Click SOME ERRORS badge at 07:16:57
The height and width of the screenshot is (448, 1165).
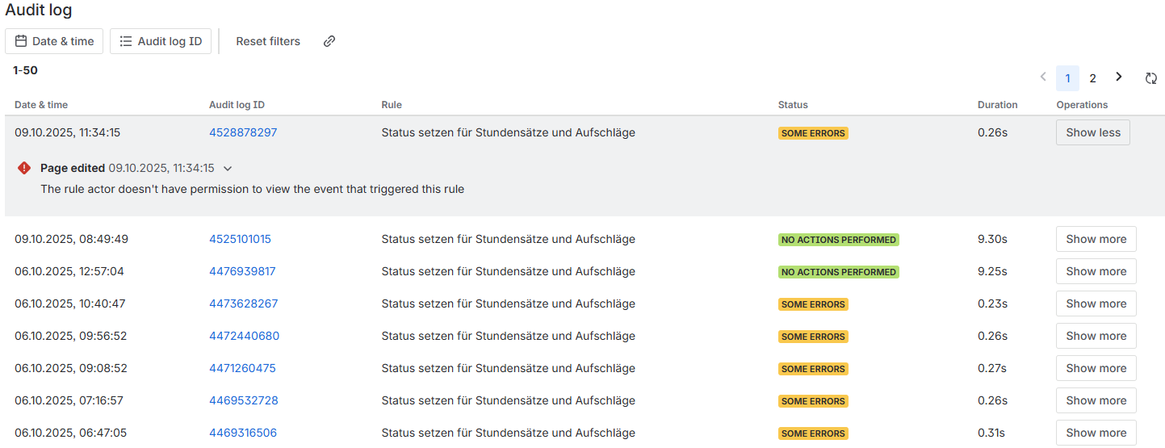click(813, 401)
